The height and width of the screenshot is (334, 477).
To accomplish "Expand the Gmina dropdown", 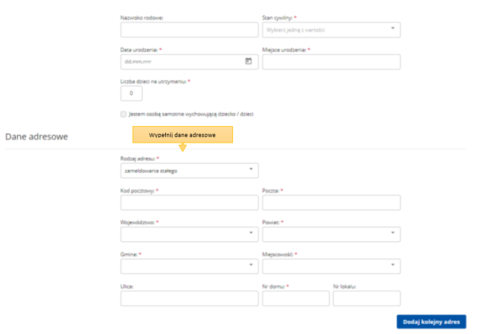I will coord(189,266).
